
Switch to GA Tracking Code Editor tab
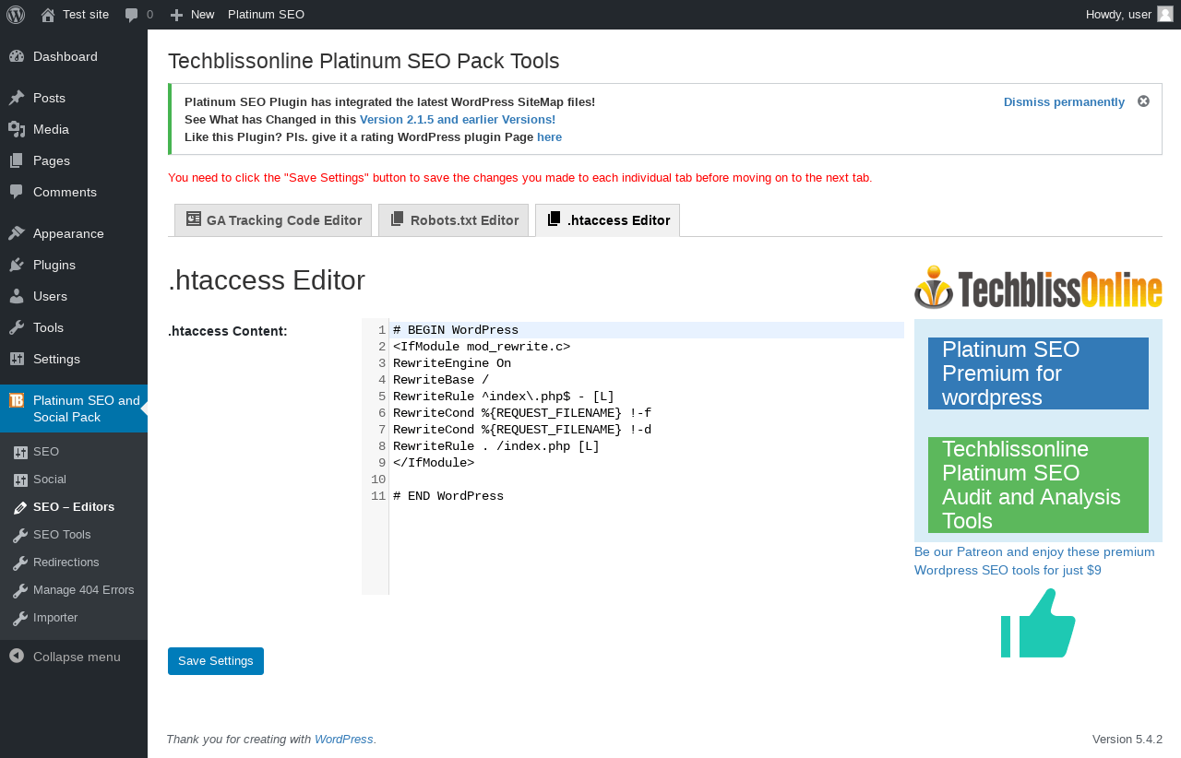(x=273, y=220)
